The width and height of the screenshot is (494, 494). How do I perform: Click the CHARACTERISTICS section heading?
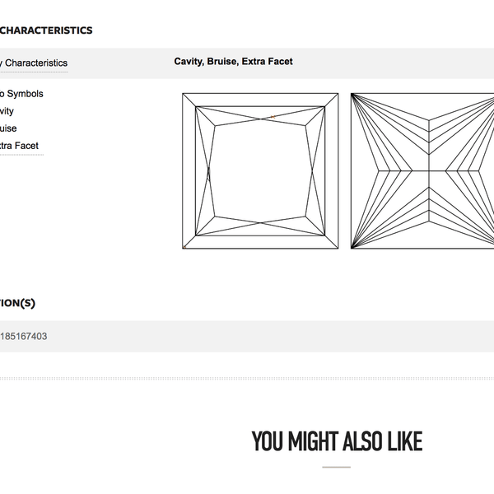pyautogui.click(x=46, y=30)
